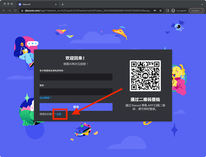Open the Chrome three-dot menu

point(203,11)
